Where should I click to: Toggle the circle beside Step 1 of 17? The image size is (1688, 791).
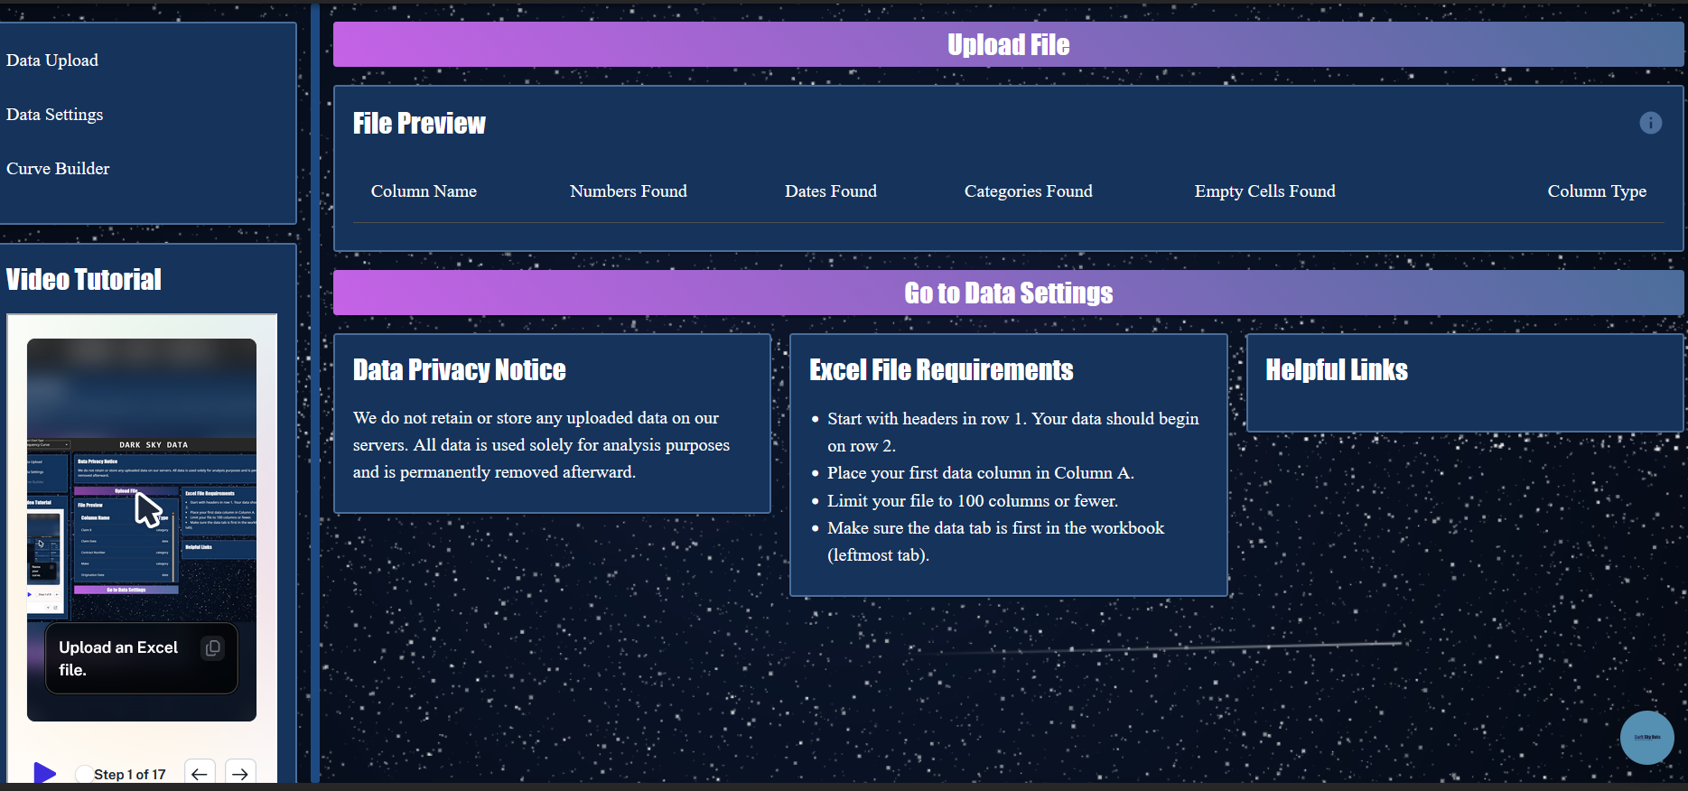84,774
